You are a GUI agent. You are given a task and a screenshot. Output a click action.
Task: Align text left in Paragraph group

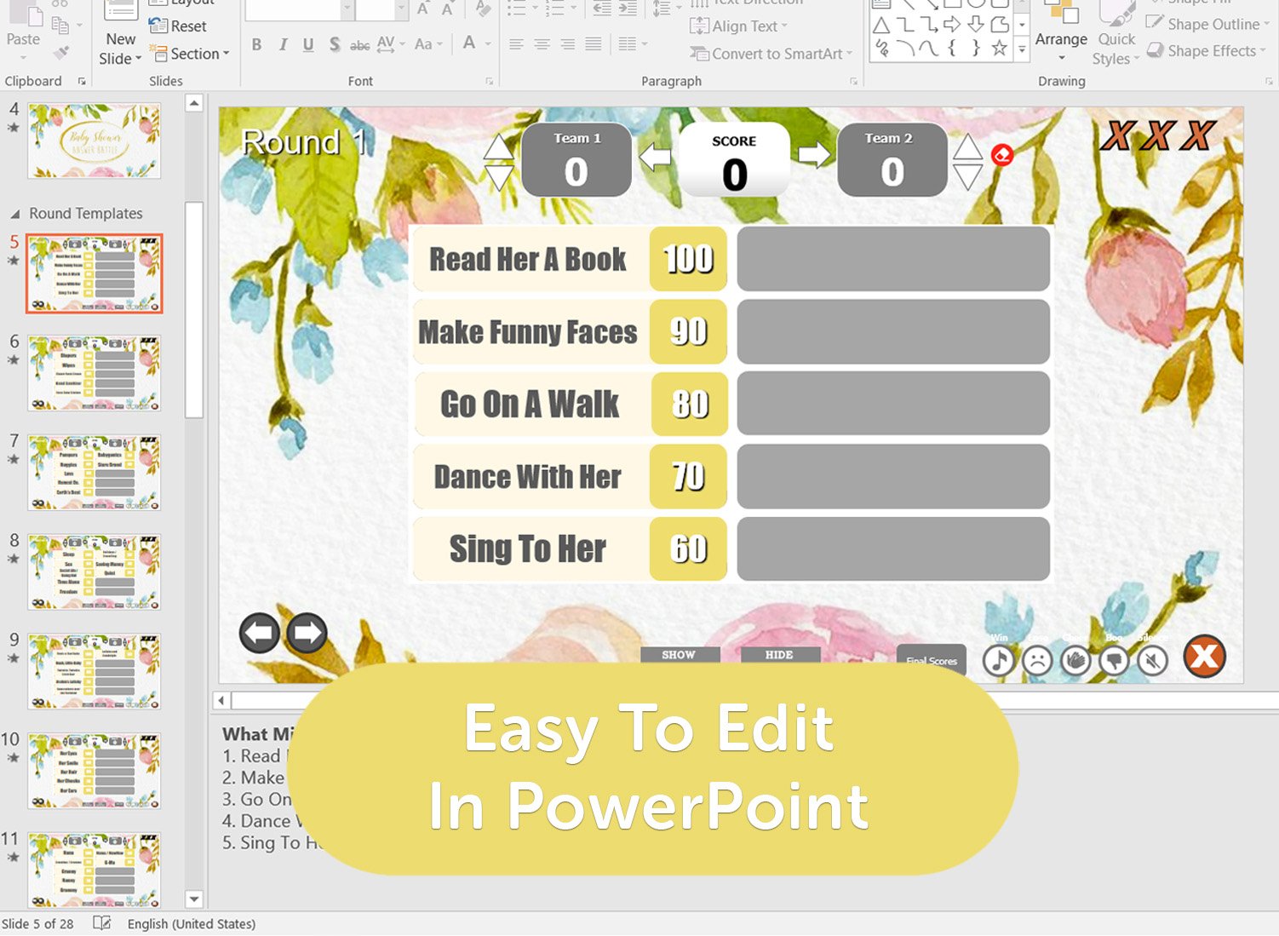pos(516,44)
